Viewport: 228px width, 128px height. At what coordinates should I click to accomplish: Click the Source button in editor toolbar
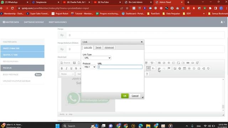pos(65,63)
